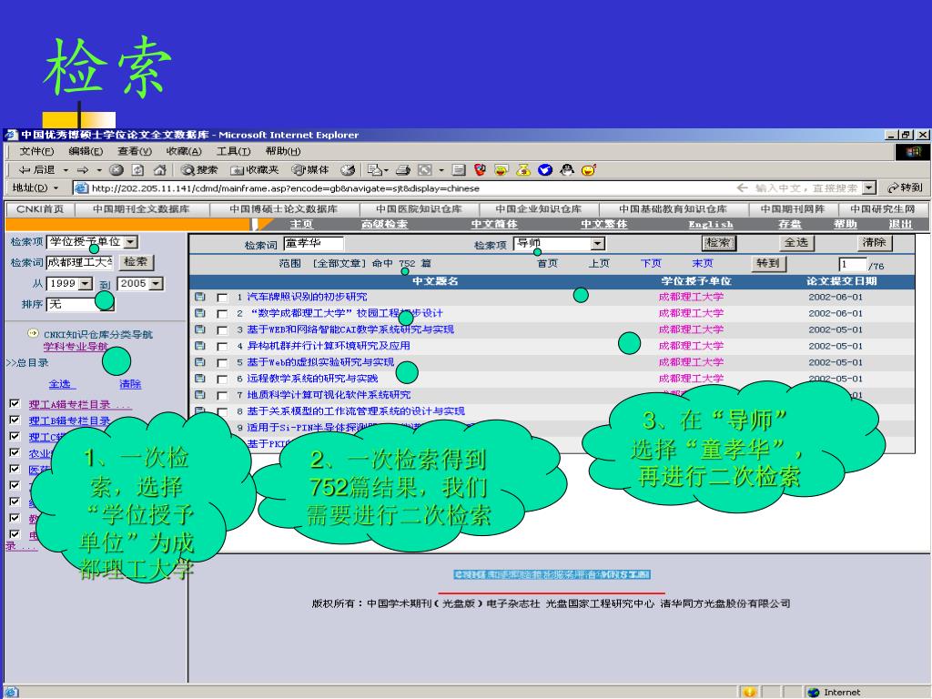Viewport: 932px width, 699px height.
Task: Click the page number input field
Action: (x=852, y=264)
